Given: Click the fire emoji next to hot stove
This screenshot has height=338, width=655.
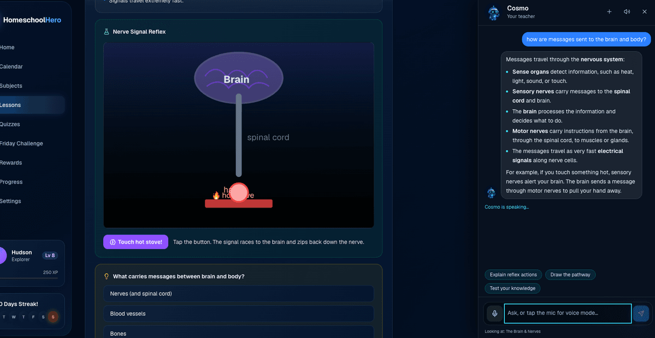Looking at the screenshot, I should [216, 195].
